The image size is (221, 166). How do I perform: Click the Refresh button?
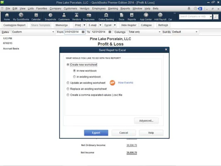pyautogui.click(x=163, y=25)
